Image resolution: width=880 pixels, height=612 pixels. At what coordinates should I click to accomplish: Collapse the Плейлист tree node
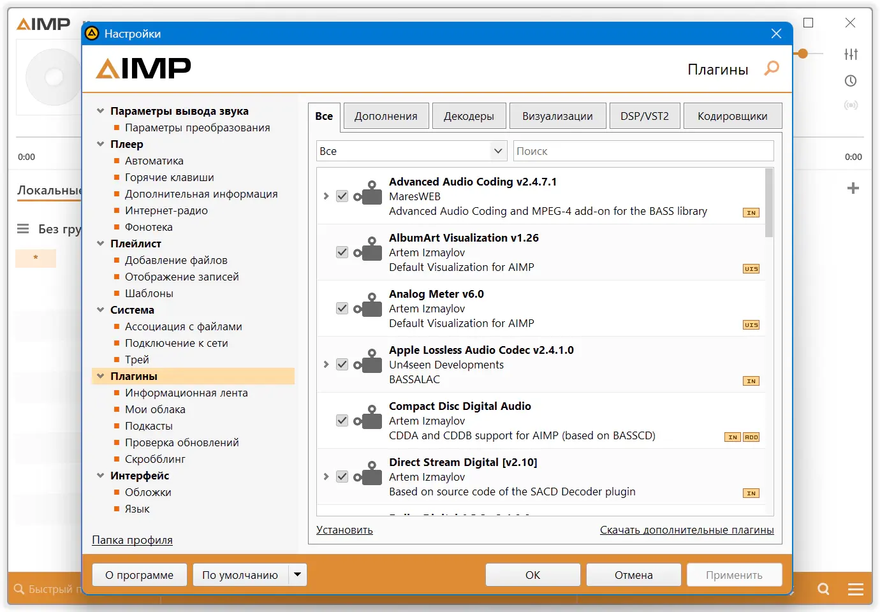click(100, 244)
